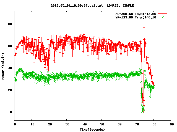177x132 pixels.
Task: Click the 80 tick label on the power axis
Action: click(x=10, y=24)
